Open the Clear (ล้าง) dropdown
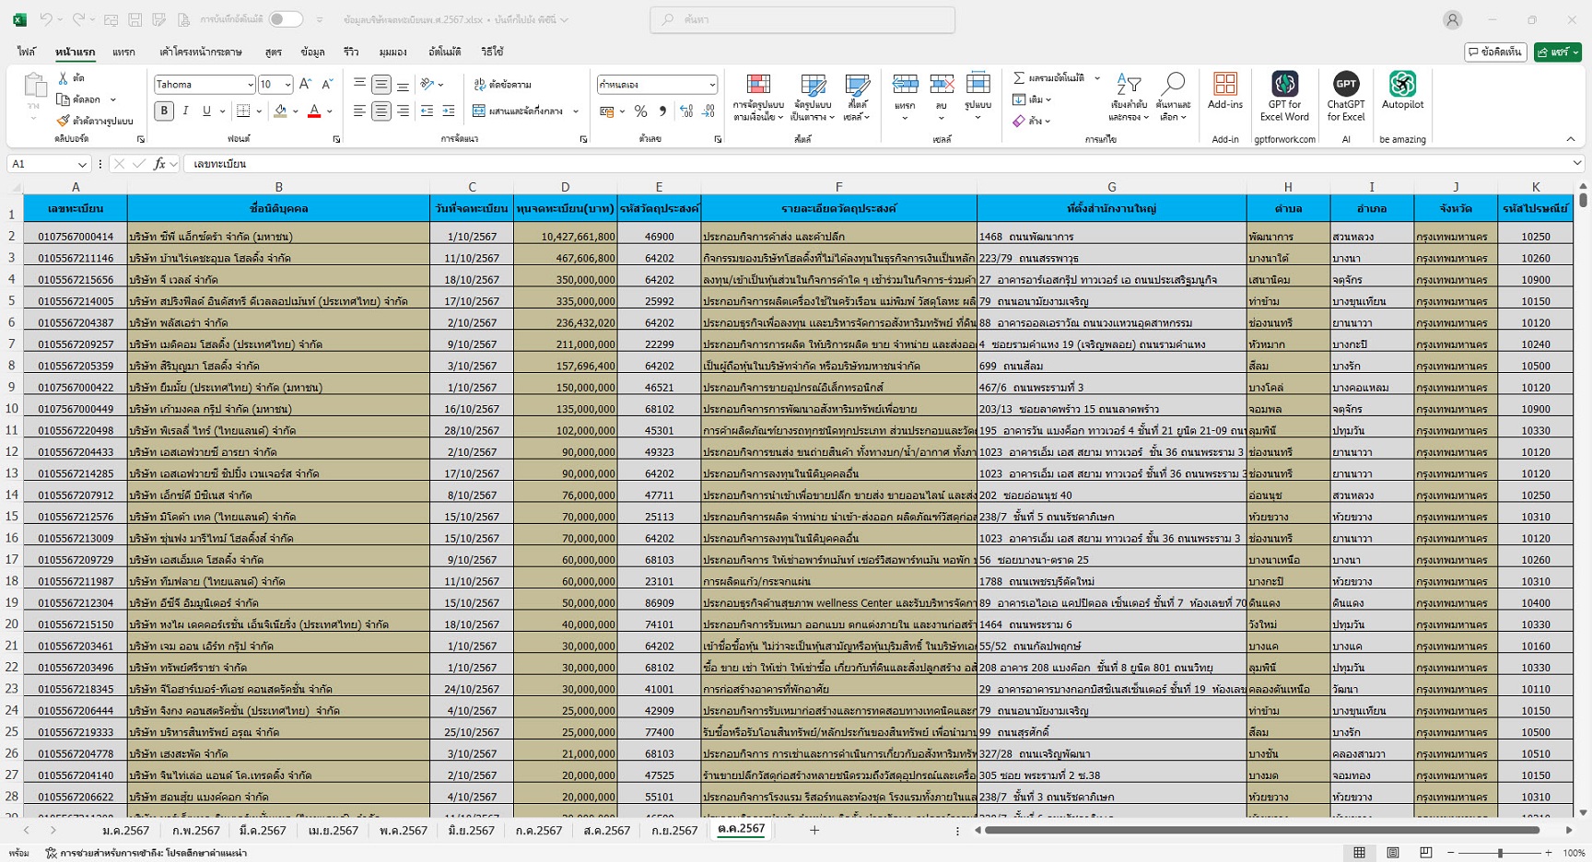Screen dimensions: 1592x862 [x=1032, y=121]
